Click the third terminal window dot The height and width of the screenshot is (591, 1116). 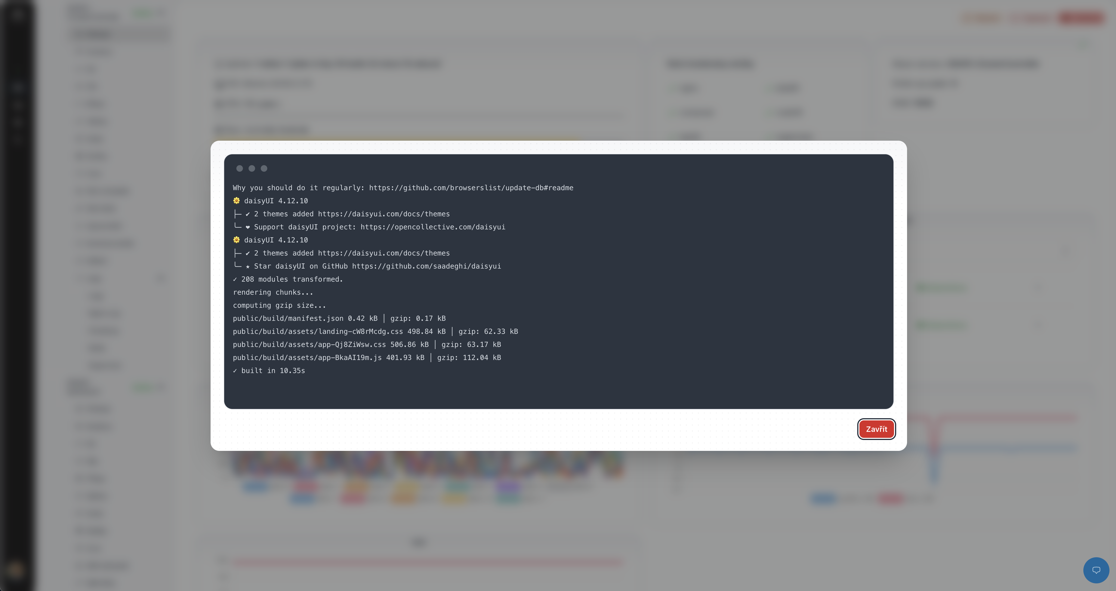264,168
